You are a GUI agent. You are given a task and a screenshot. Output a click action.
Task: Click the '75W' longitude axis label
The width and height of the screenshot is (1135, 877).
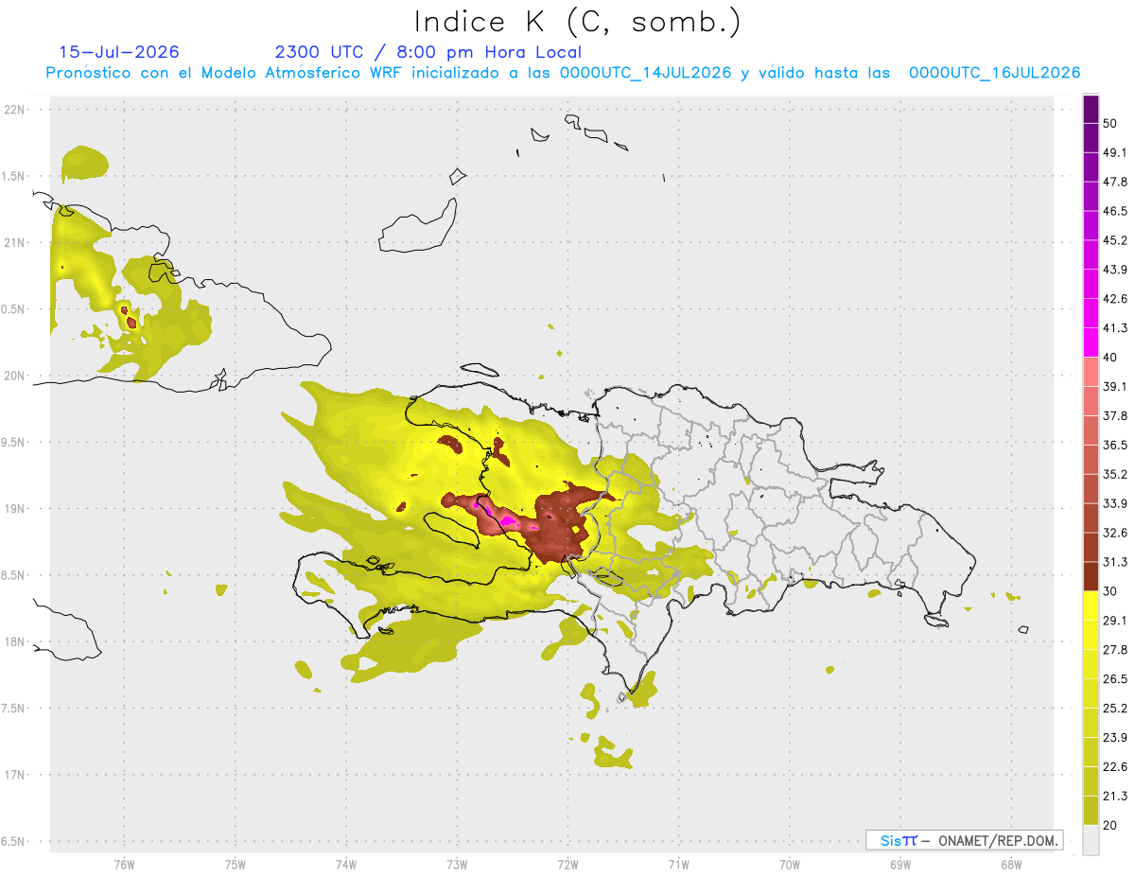pos(236,866)
